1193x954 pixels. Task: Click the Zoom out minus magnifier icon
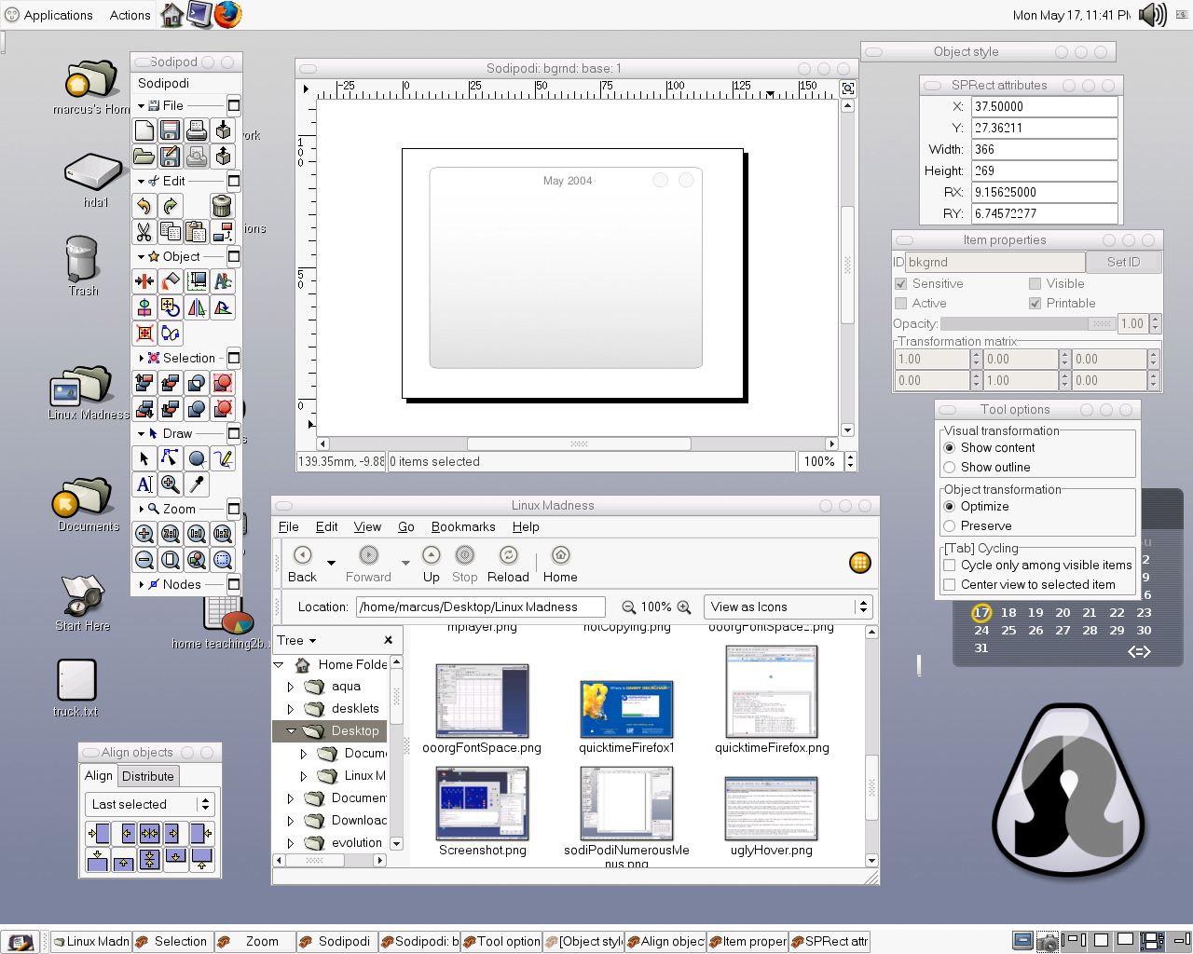pos(144,560)
